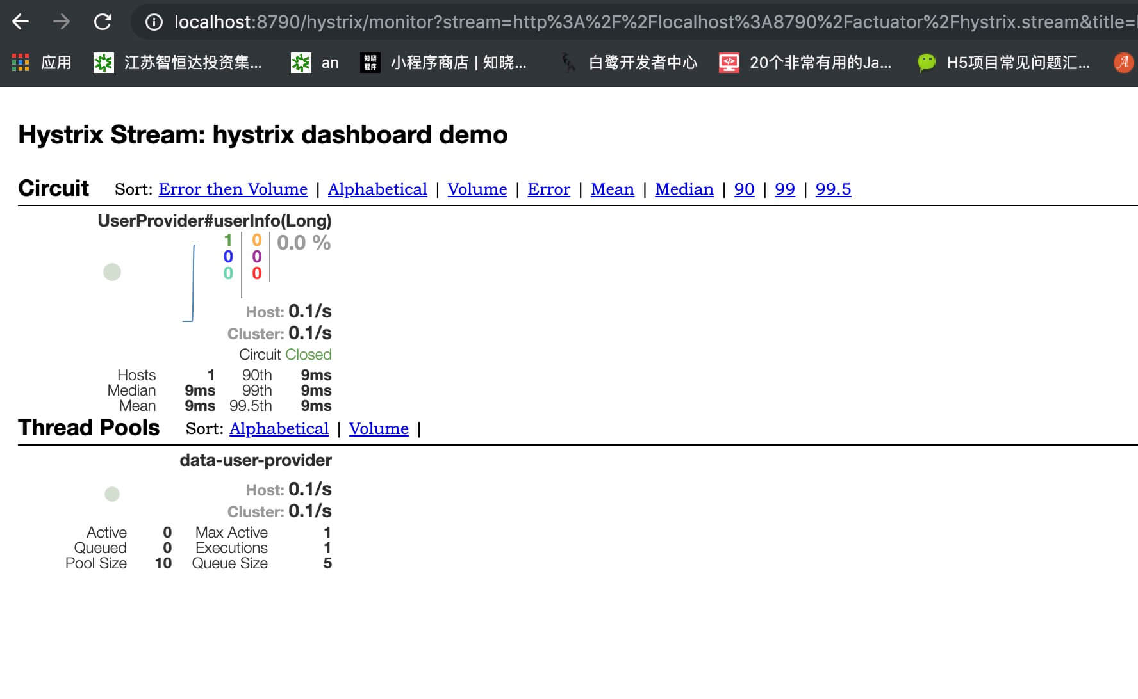The image size is (1138, 699).
Task: Click the circuit Host: 0.1/s rate
Action: pyautogui.click(x=288, y=312)
